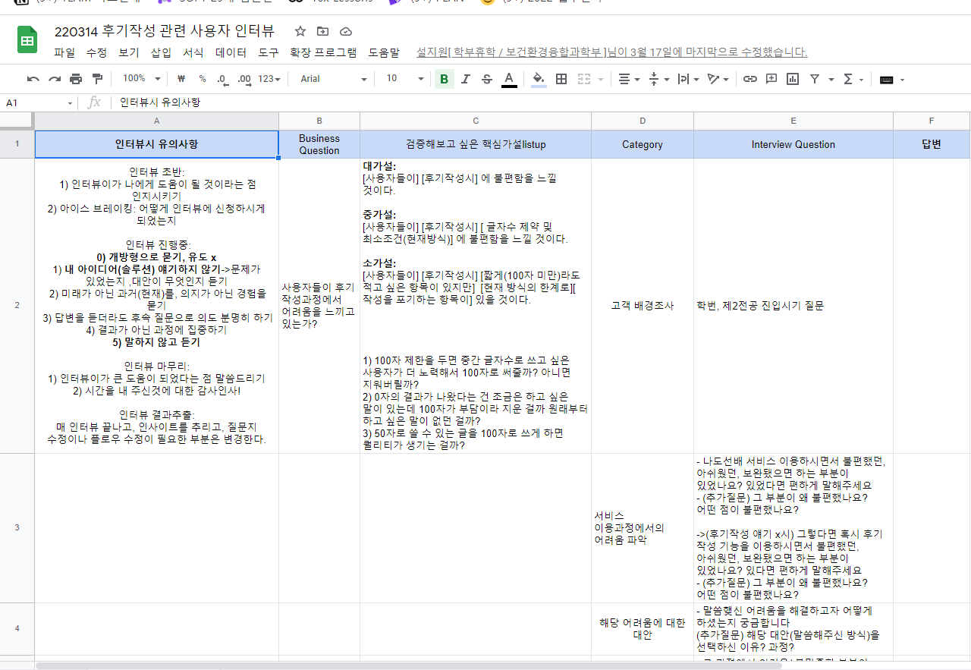Screen dimensions: 971x670
Task: Select the paint format tool
Action: click(x=97, y=79)
